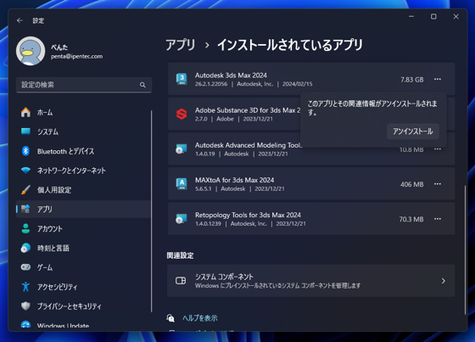The height and width of the screenshot is (342, 475).
Task: Open プライバシーとセキュリティ in the sidebar
Action: pyautogui.click(x=83, y=306)
